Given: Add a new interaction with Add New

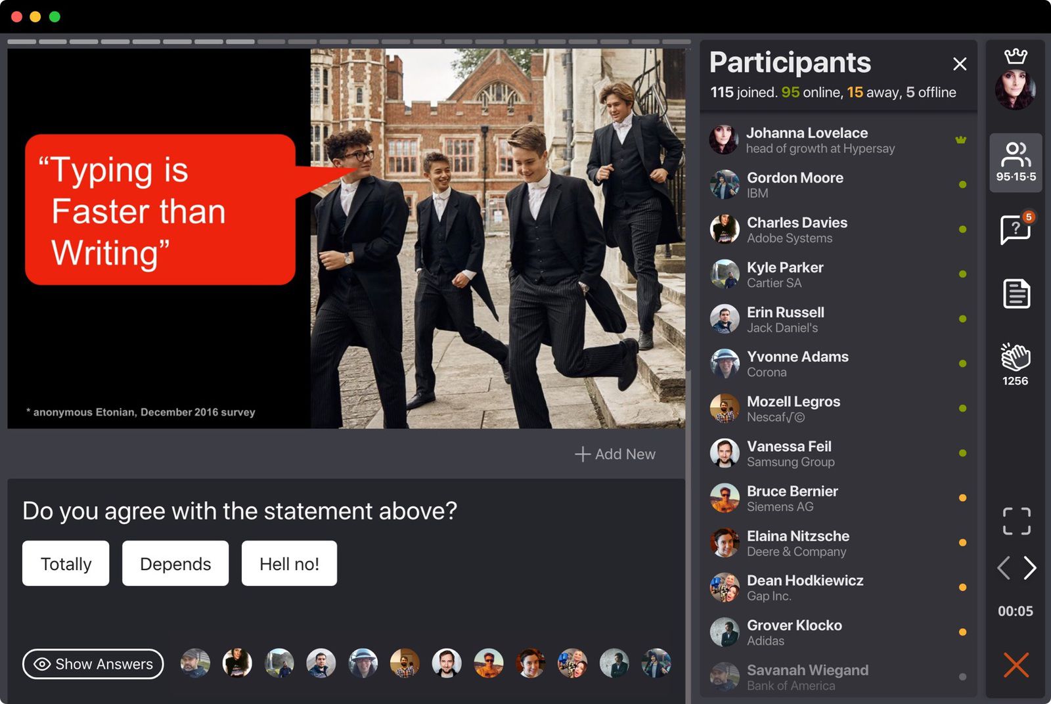Looking at the screenshot, I should (x=615, y=454).
